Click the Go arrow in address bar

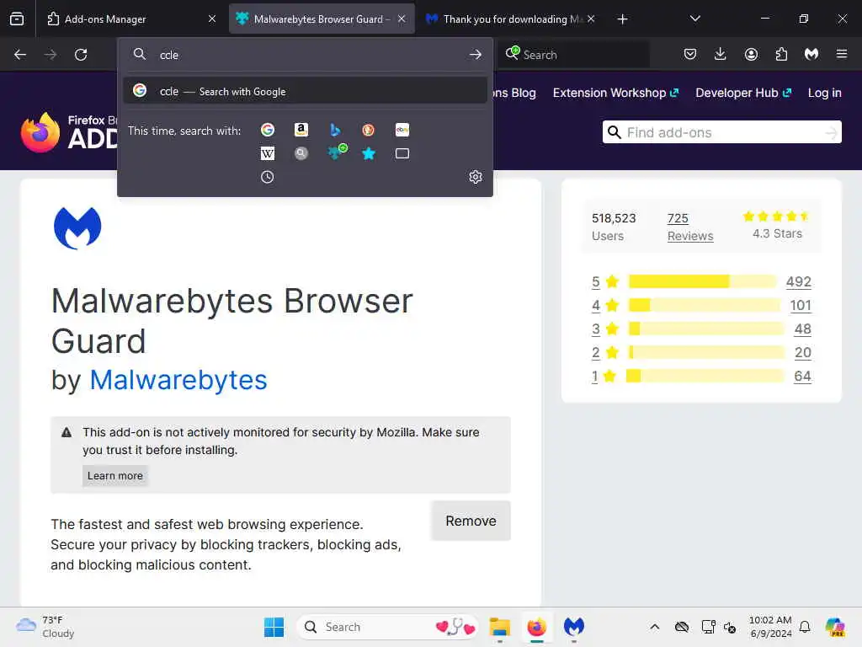tap(476, 55)
